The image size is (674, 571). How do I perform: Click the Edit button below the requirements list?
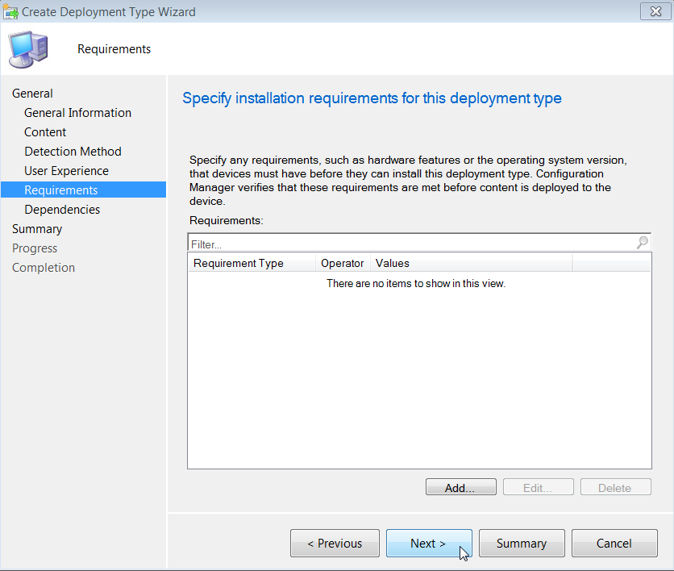coord(538,486)
